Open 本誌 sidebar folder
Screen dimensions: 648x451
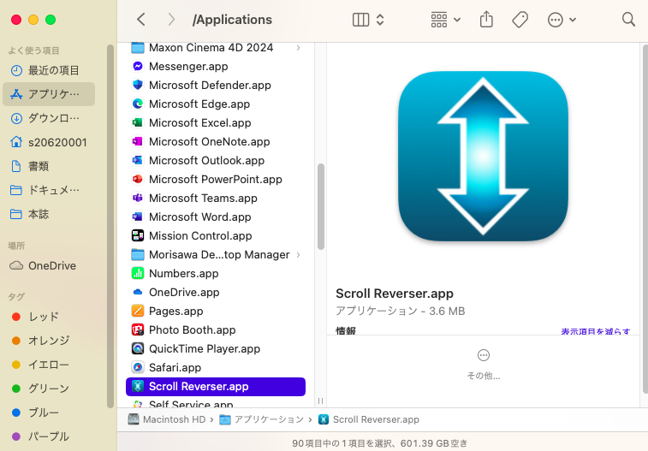coord(49,214)
